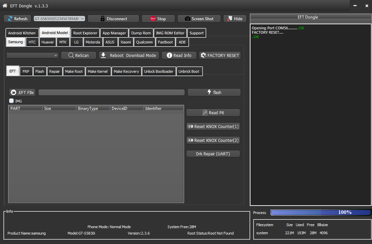
Task: Refresh the device list
Action: pos(17,19)
